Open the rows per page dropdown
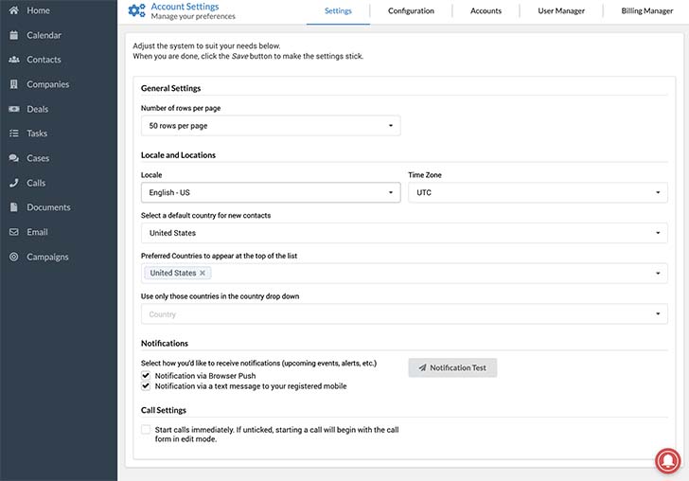 [271, 126]
